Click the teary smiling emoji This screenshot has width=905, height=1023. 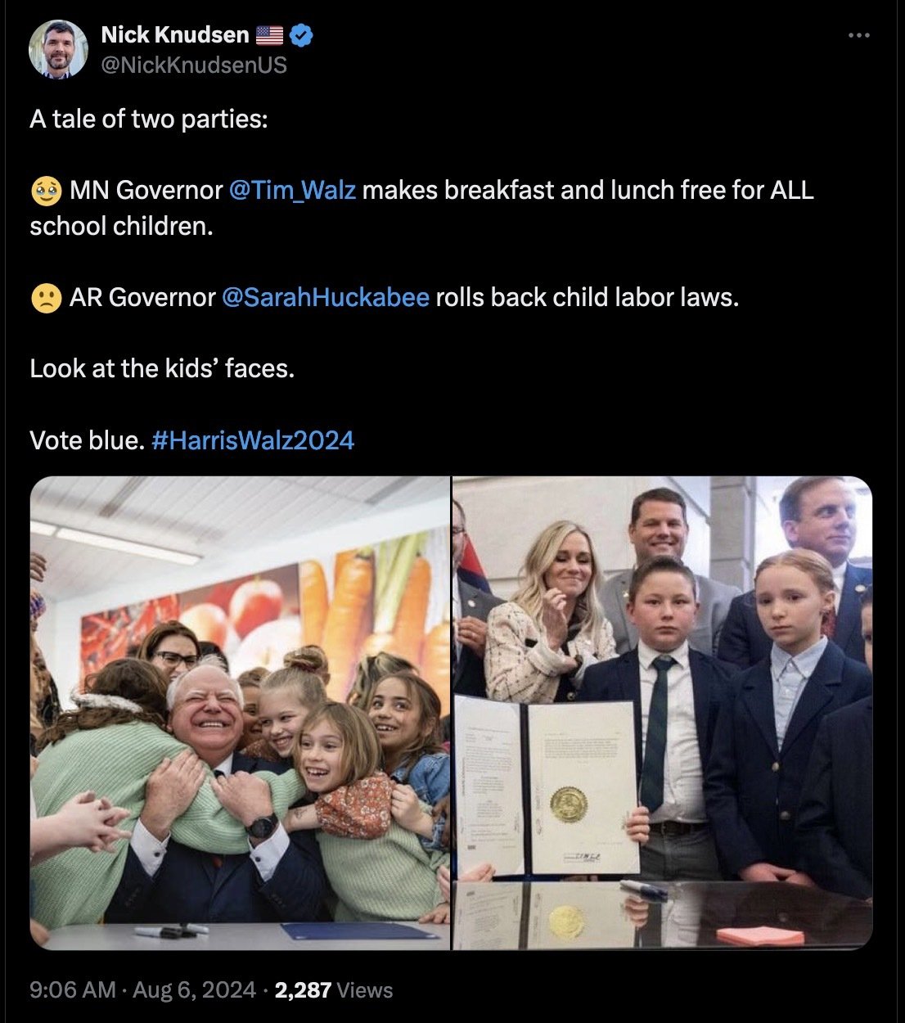pyautogui.click(x=46, y=191)
